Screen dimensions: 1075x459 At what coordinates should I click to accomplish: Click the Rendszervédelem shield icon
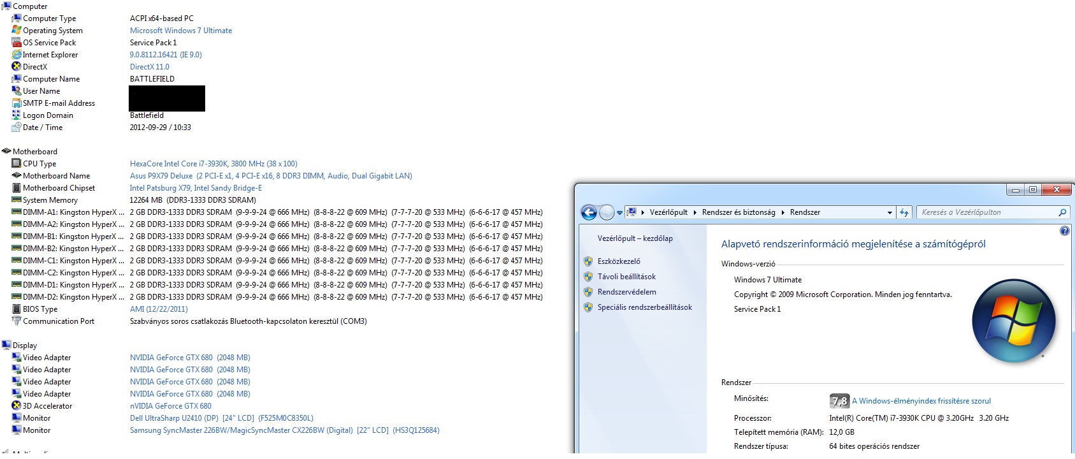[588, 292]
